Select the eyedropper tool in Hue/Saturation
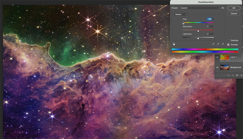This screenshot has width=243, height=139. 213,44
